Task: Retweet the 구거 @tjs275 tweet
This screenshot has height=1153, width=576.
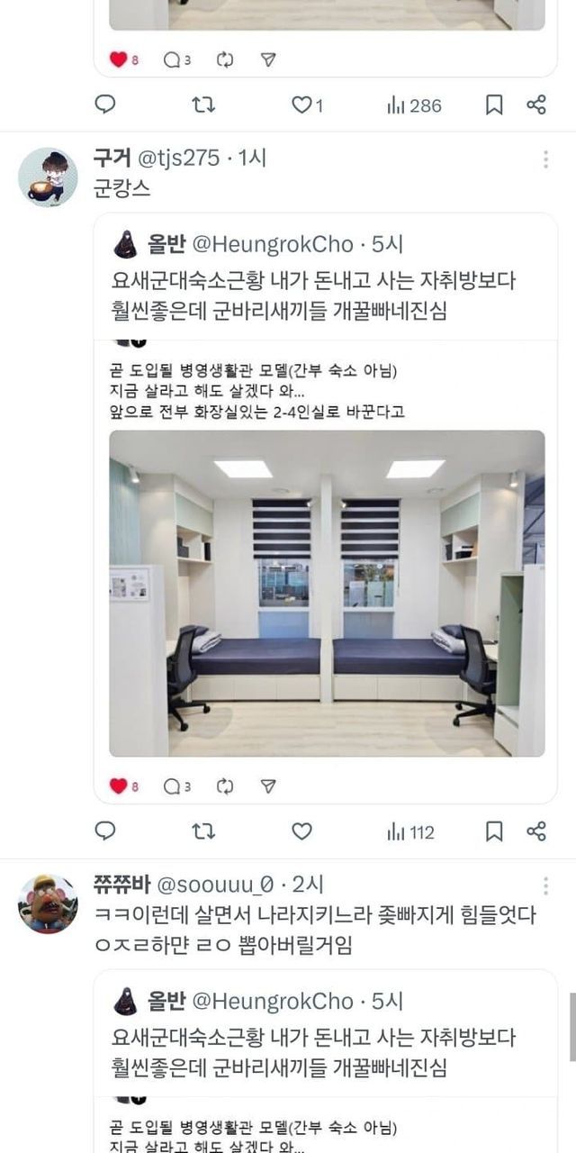Action: point(204,831)
